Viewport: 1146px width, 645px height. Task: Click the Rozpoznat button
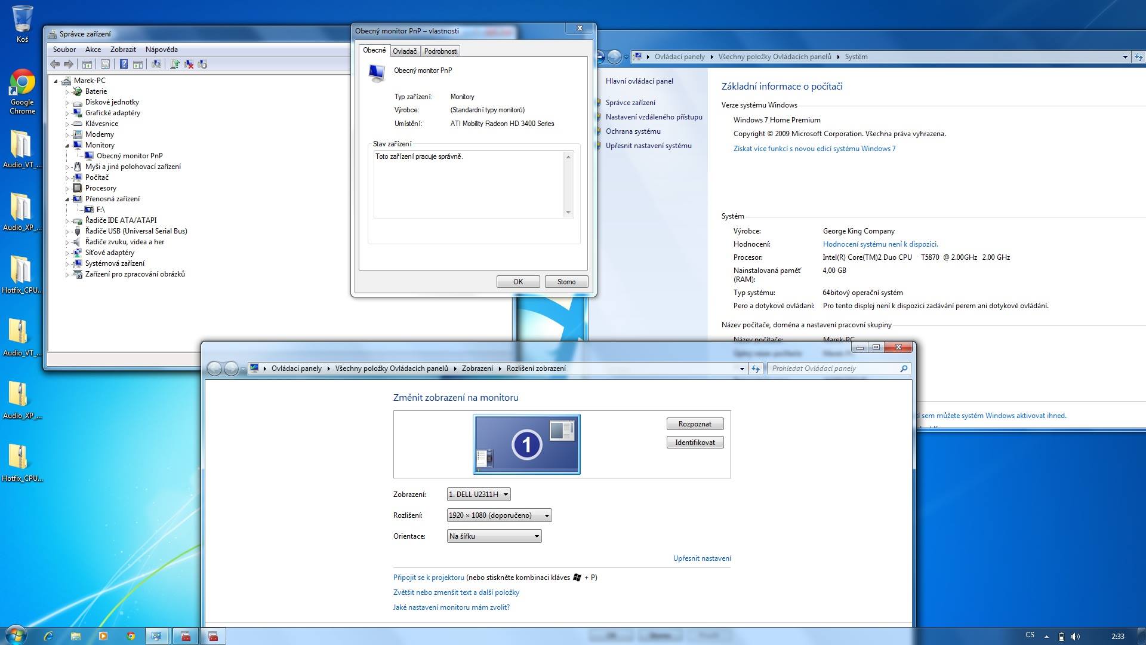pyautogui.click(x=695, y=424)
